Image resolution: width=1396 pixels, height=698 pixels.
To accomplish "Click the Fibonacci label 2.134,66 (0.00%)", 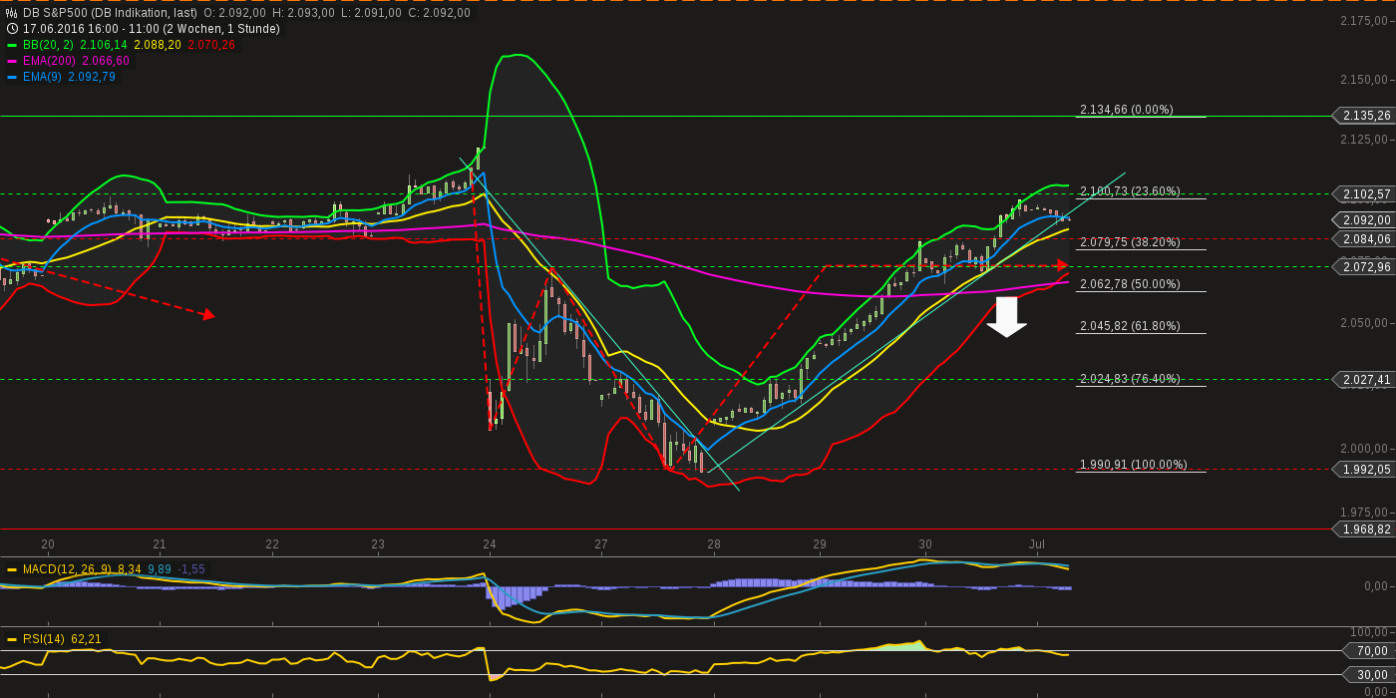I will 1127,110.
